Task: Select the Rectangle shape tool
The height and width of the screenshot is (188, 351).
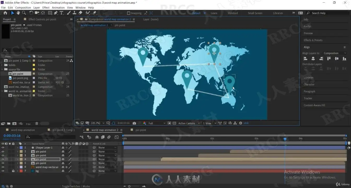Action: pos(50,13)
